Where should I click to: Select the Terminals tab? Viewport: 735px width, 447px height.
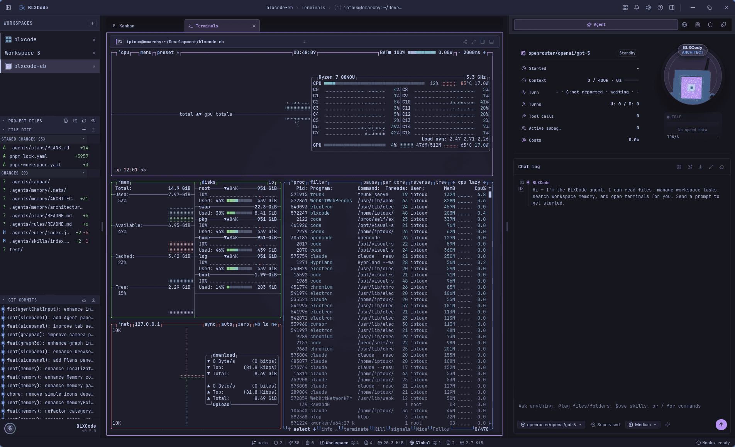click(x=222, y=26)
